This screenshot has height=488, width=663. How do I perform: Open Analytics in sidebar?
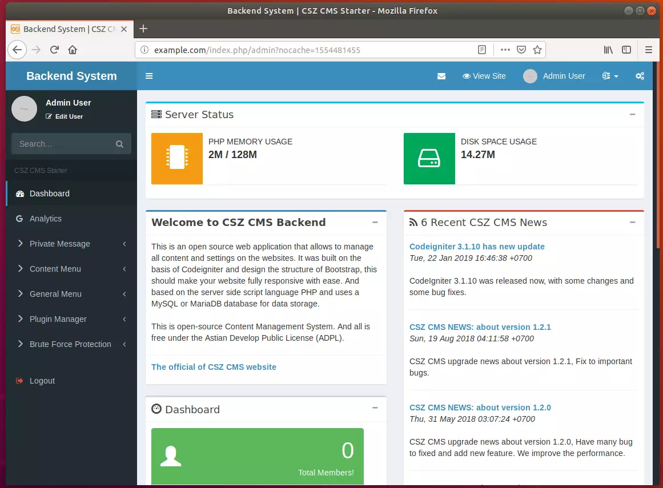point(71,219)
